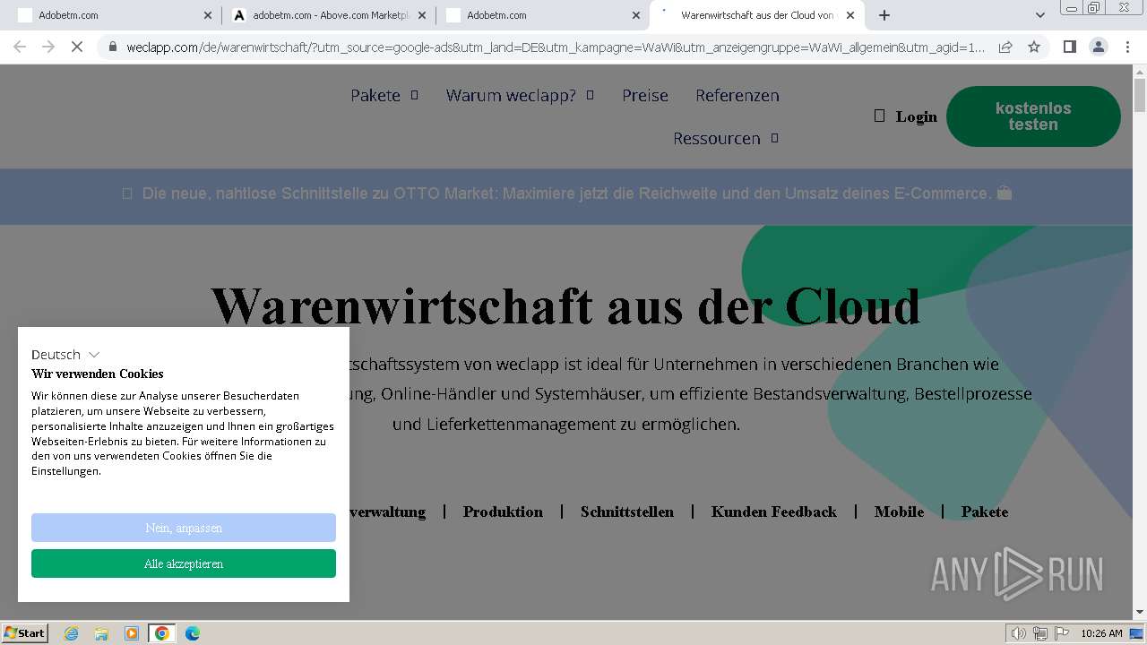Switch to adobetm.com Above.com Marketplace tab

[330, 15]
